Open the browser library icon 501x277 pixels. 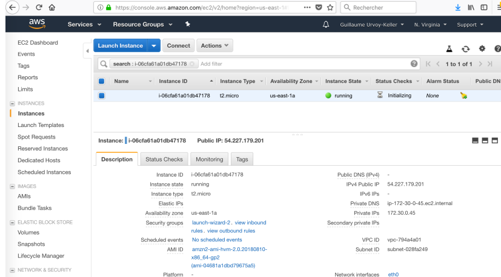coord(471,7)
